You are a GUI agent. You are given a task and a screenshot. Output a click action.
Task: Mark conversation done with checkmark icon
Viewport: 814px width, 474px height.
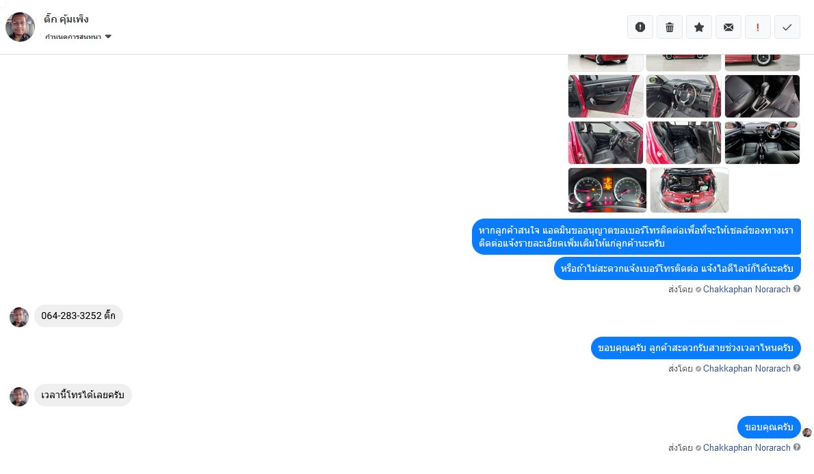pyautogui.click(x=787, y=27)
